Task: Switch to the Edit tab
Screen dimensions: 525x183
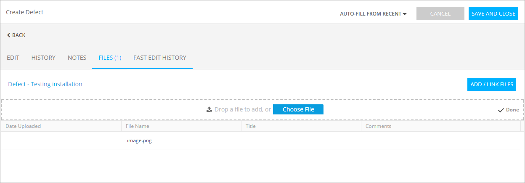Action: [13, 58]
